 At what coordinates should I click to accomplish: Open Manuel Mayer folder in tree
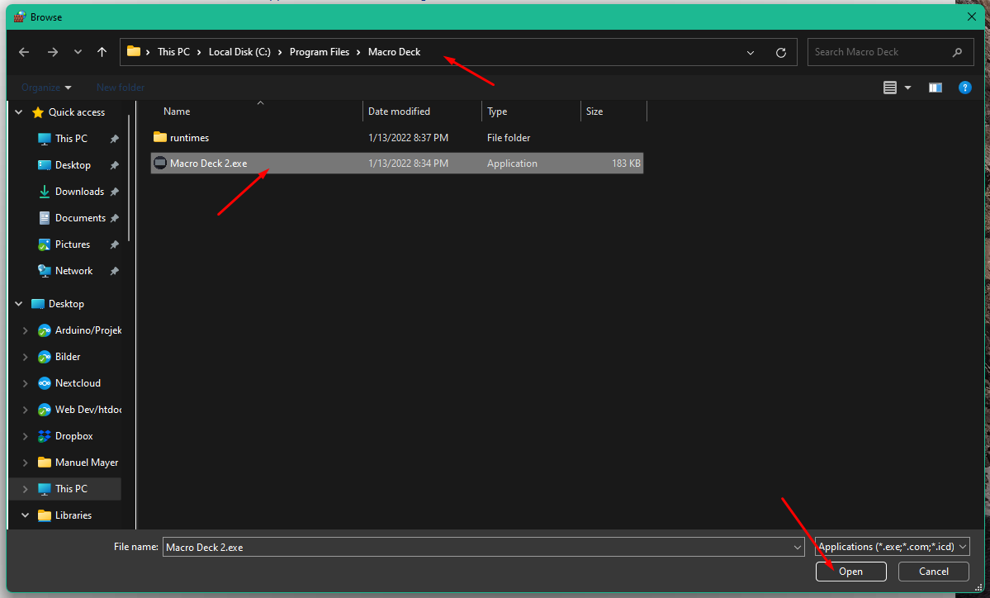[x=87, y=463]
